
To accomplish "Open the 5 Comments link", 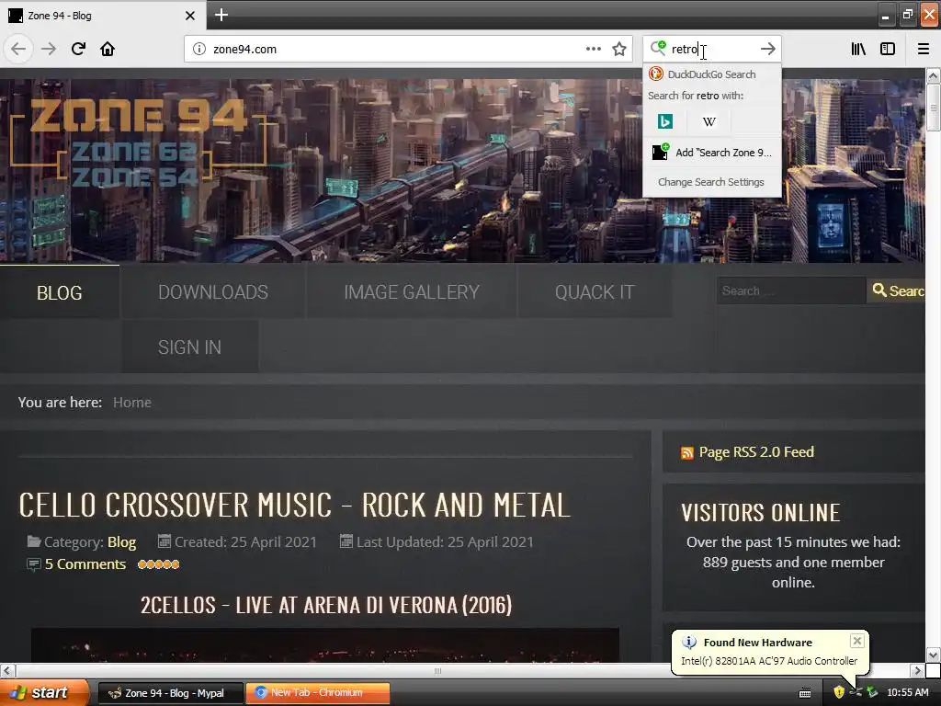I will (x=85, y=564).
